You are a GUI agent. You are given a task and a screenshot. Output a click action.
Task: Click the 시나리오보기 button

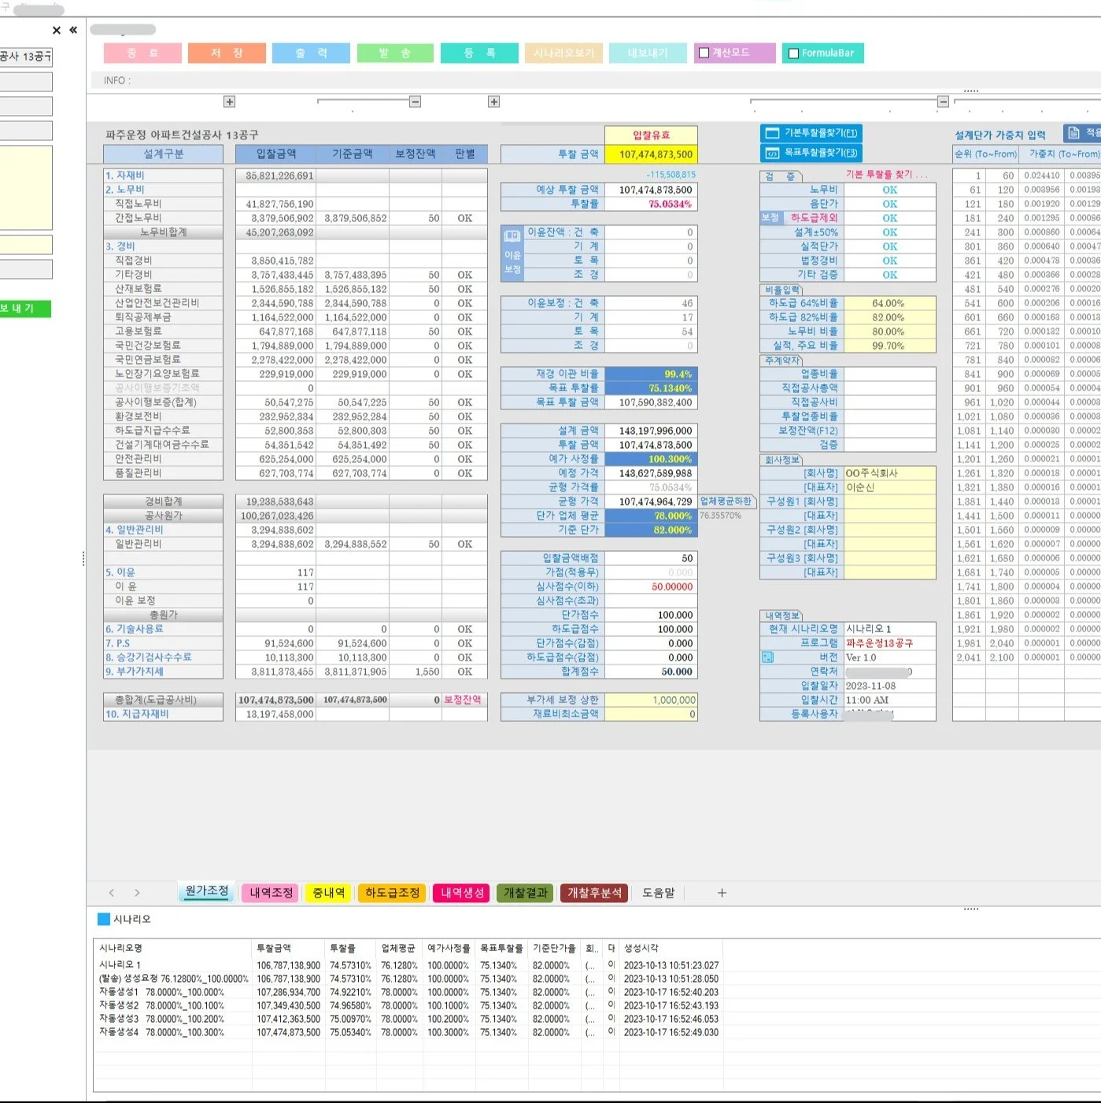click(x=563, y=53)
